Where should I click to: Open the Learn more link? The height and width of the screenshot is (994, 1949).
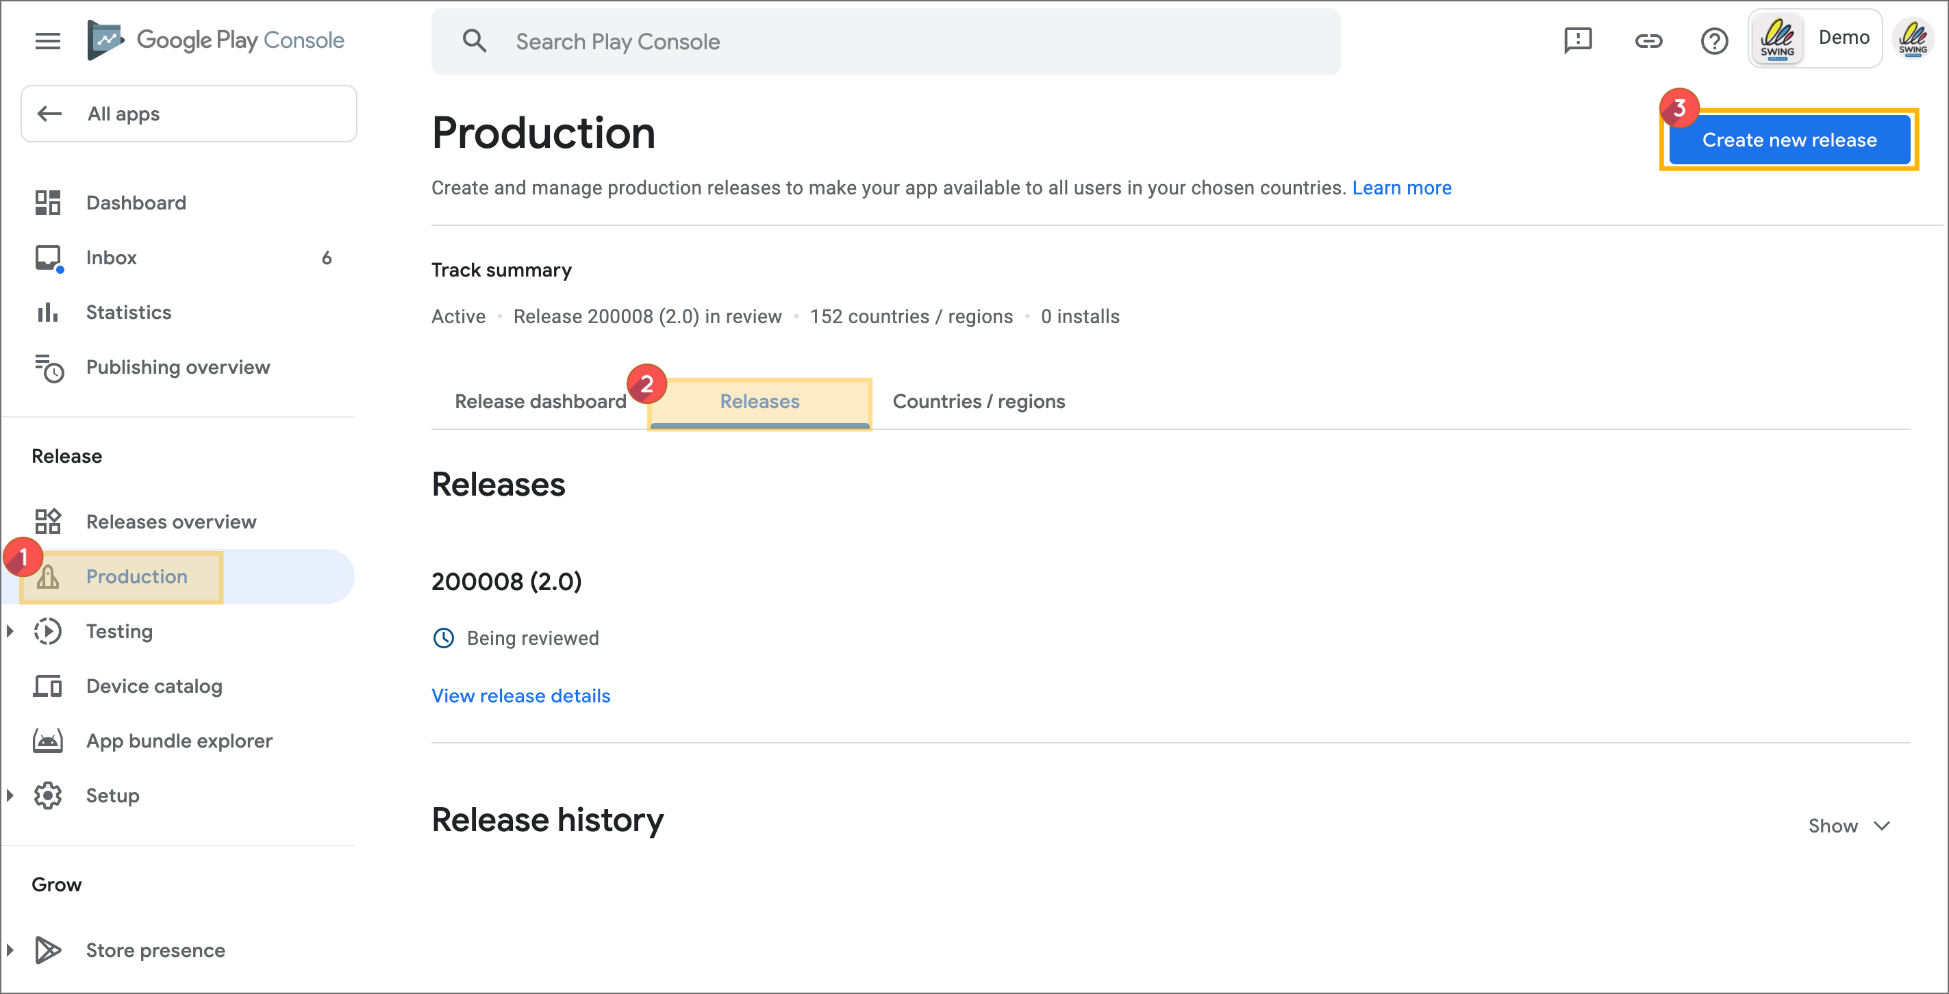pyautogui.click(x=1401, y=188)
